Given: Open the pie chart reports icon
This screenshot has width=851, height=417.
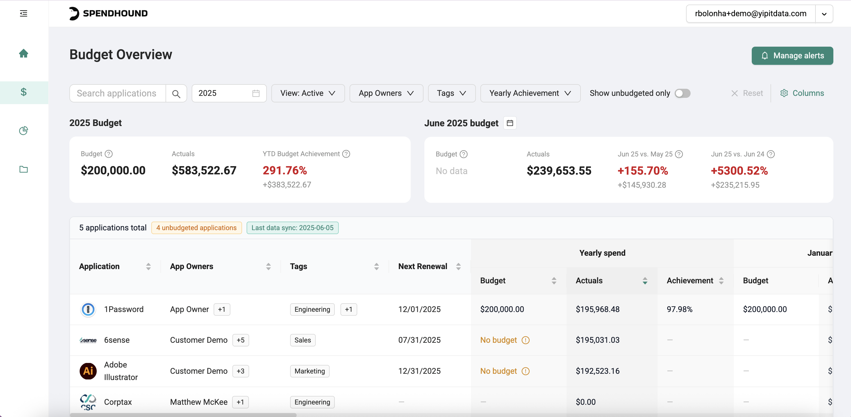Looking at the screenshot, I should coord(23,131).
